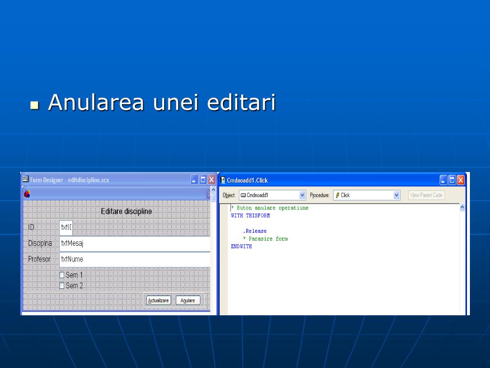
Task: Check the Sem 2 checkbox
Action: pyautogui.click(x=62, y=286)
